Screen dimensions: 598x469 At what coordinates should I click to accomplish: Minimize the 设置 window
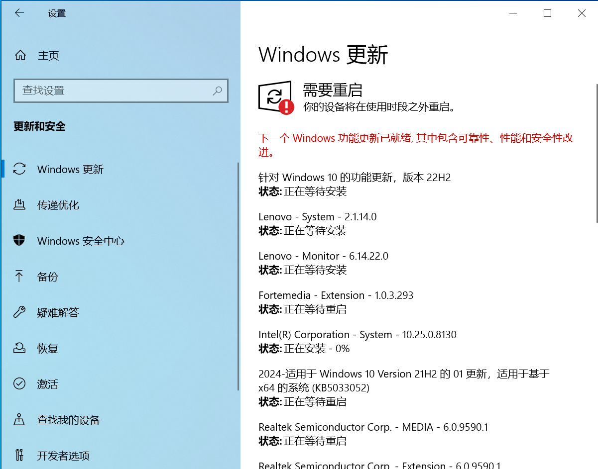click(x=513, y=13)
